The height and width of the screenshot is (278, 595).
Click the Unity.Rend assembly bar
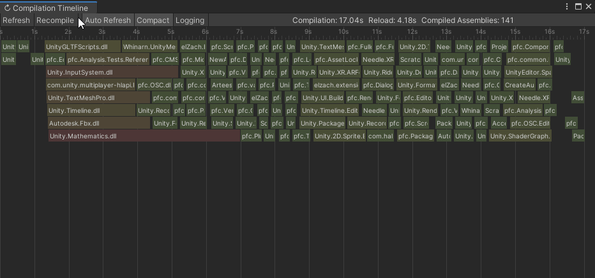pyautogui.click(x=421, y=110)
